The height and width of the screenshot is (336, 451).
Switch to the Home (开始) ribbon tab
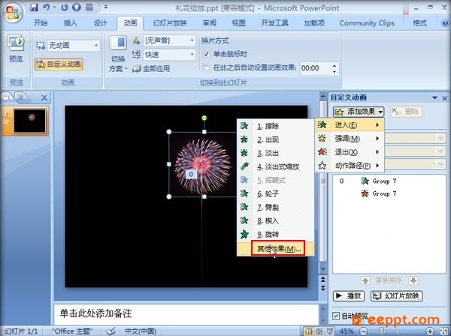(x=41, y=23)
